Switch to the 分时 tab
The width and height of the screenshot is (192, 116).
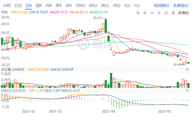(7, 5)
